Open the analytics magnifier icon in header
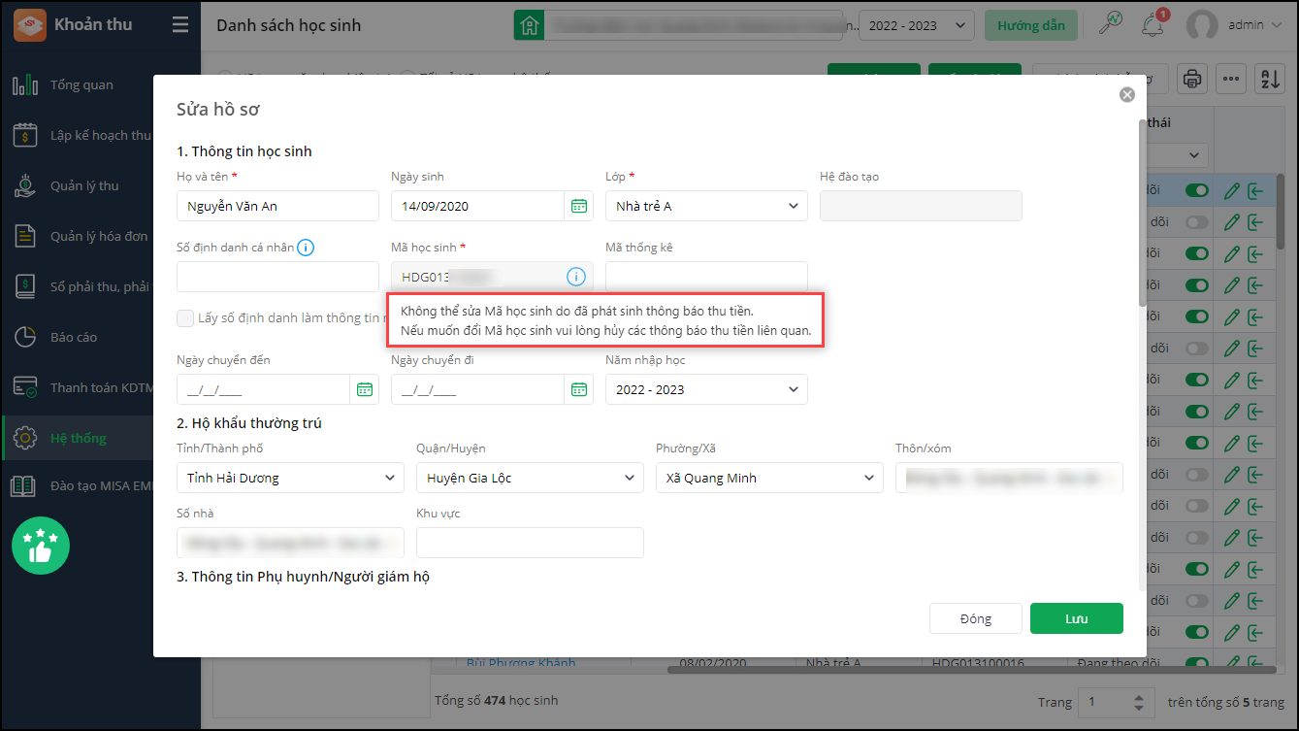This screenshot has height=731, width=1299. pos(1110,25)
